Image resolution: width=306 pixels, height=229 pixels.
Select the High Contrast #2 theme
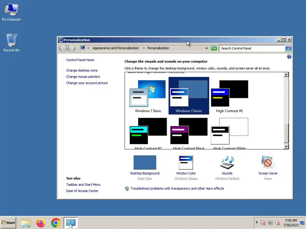tap(148, 133)
